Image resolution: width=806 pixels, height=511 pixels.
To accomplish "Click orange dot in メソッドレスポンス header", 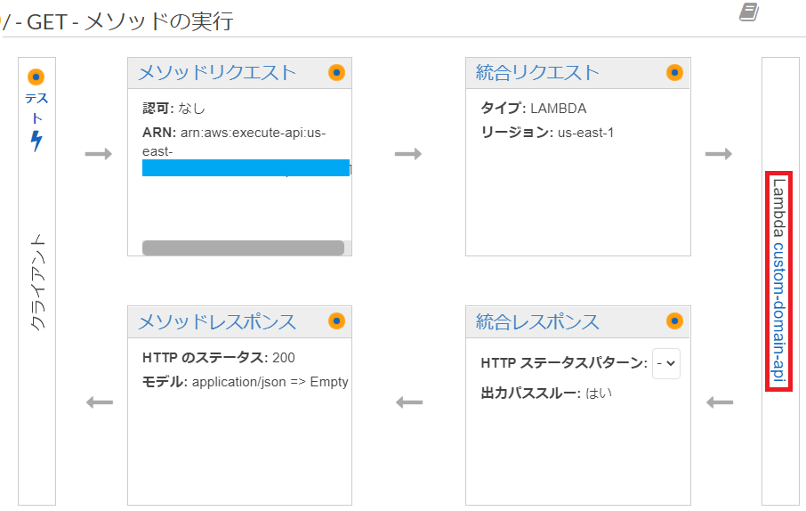I will click(336, 321).
